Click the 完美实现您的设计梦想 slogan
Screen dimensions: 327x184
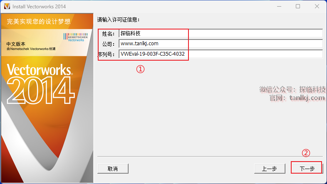pyautogui.click(x=39, y=22)
